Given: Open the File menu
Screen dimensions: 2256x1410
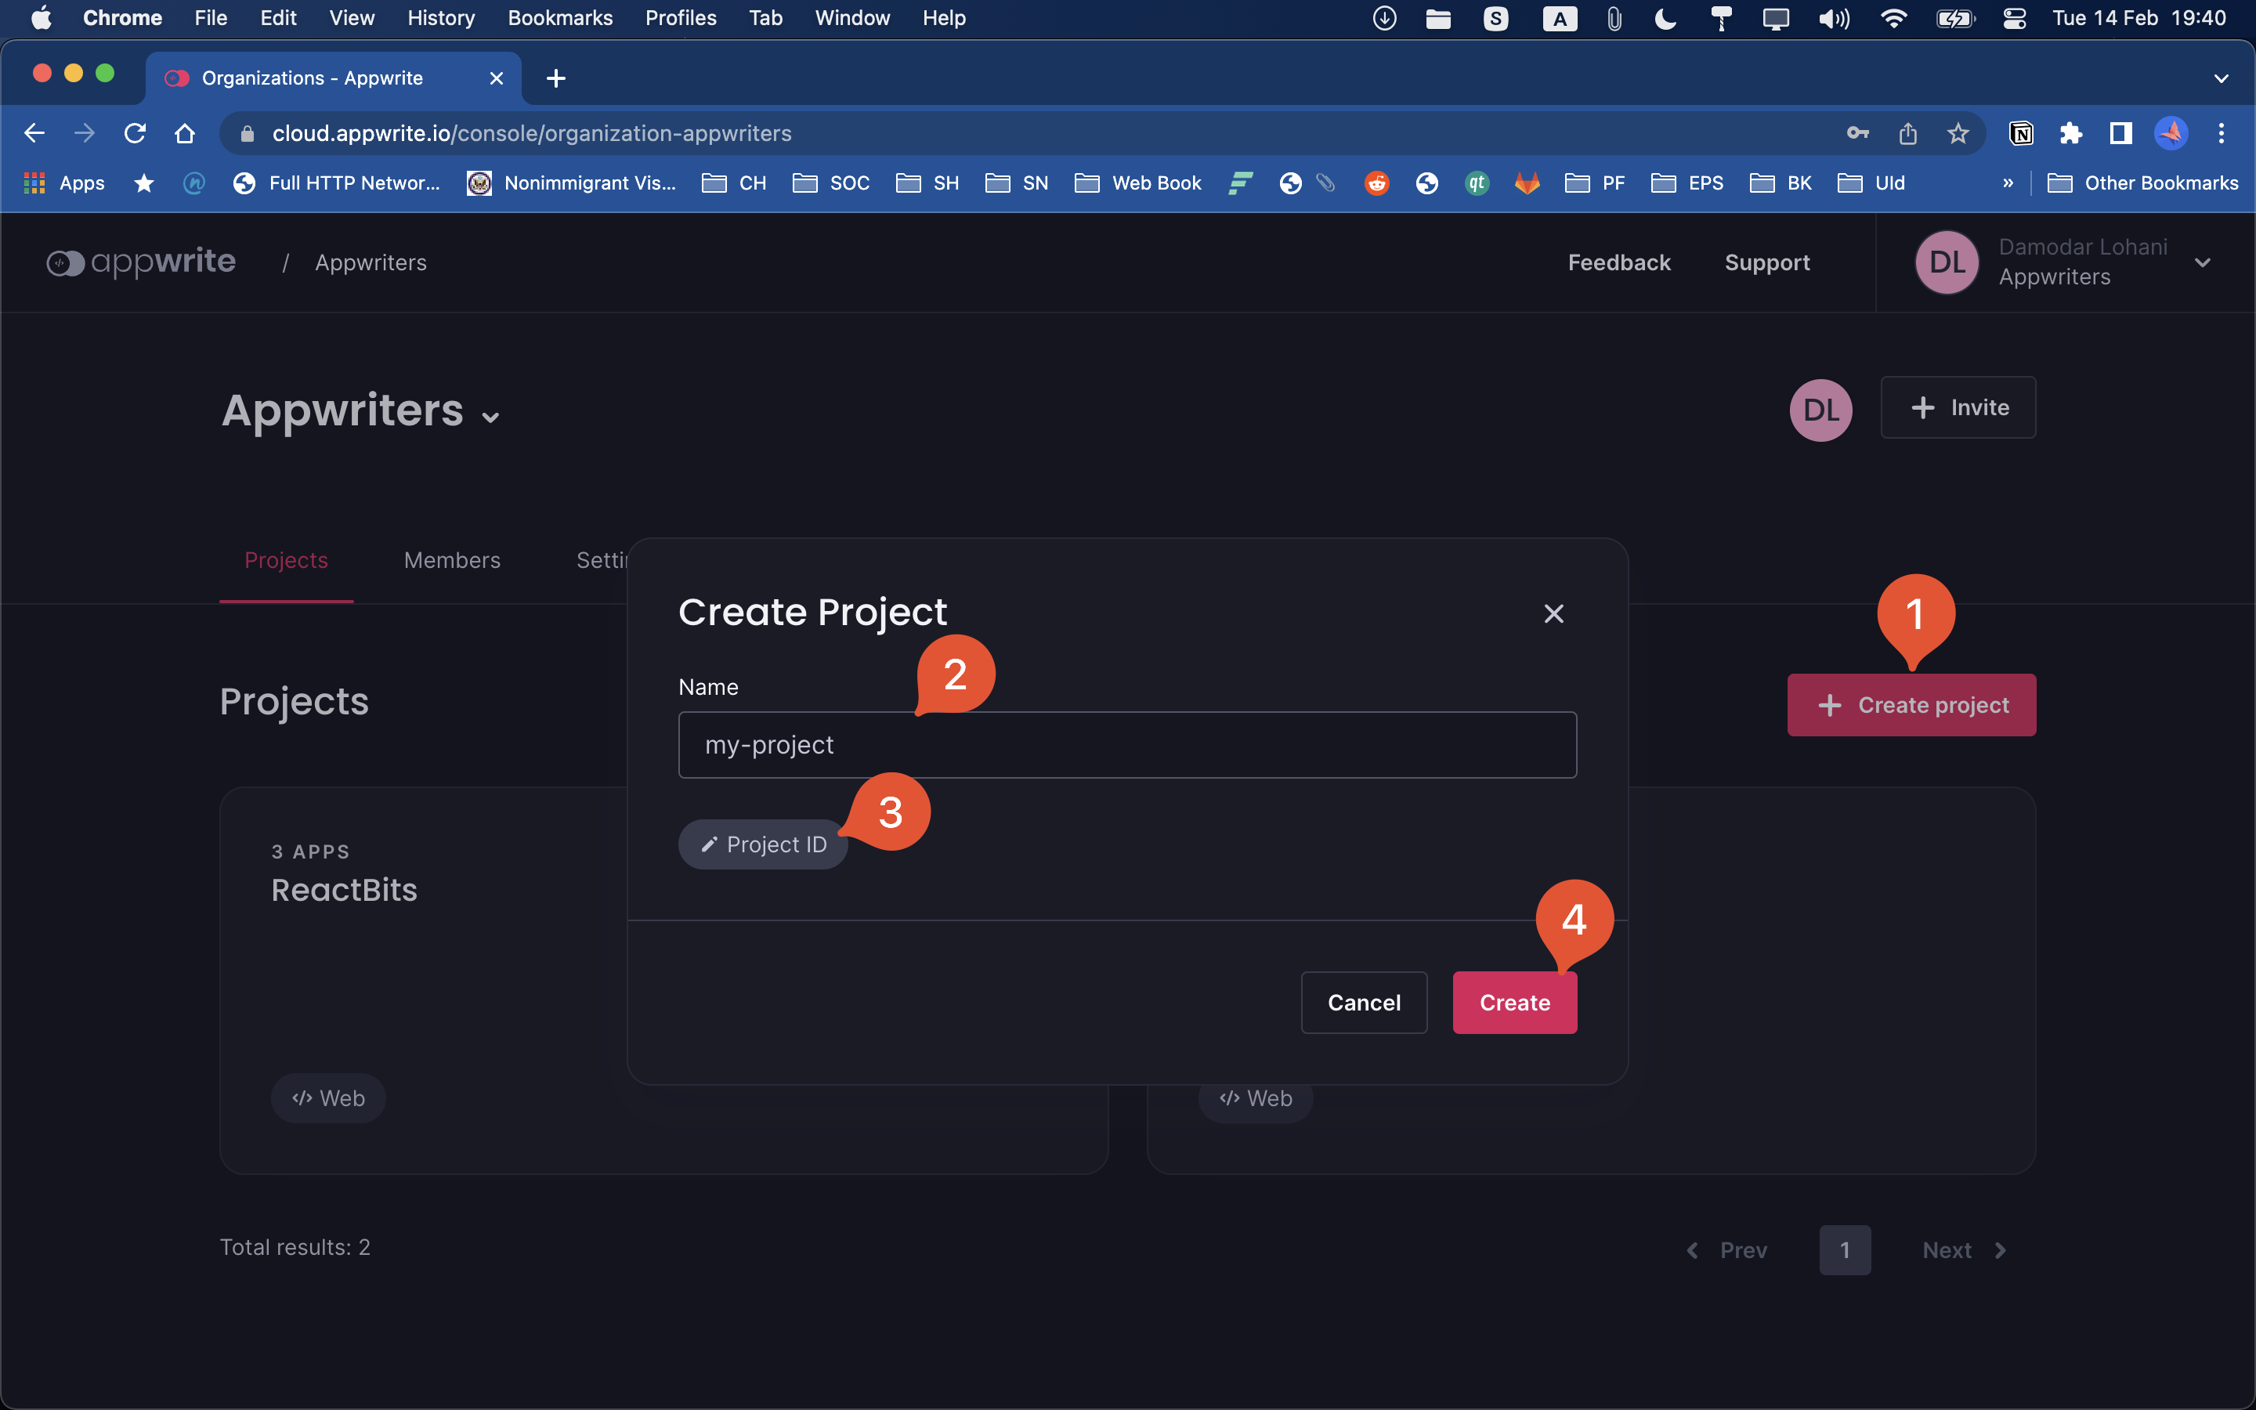Looking at the screenshot, I should click(211, 18).
